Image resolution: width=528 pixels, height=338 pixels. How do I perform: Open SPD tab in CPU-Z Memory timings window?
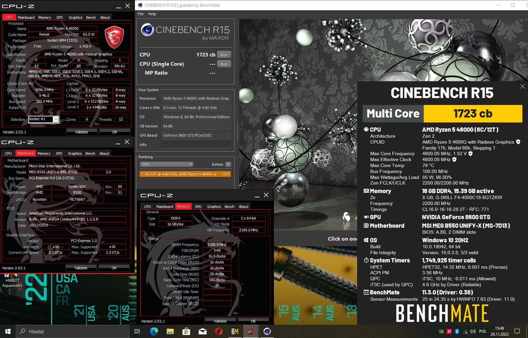(x=198, y=207)
